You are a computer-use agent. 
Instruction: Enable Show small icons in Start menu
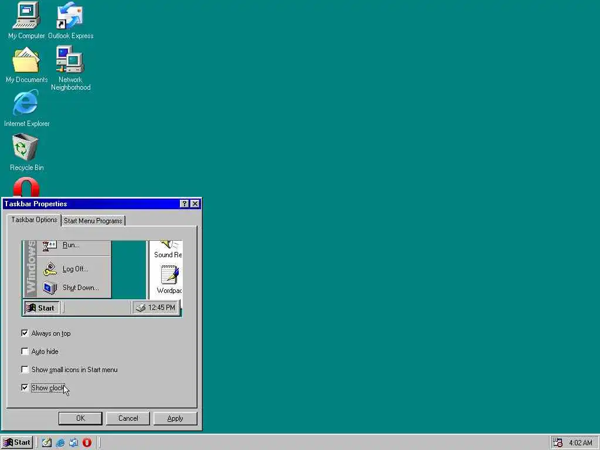25,370
